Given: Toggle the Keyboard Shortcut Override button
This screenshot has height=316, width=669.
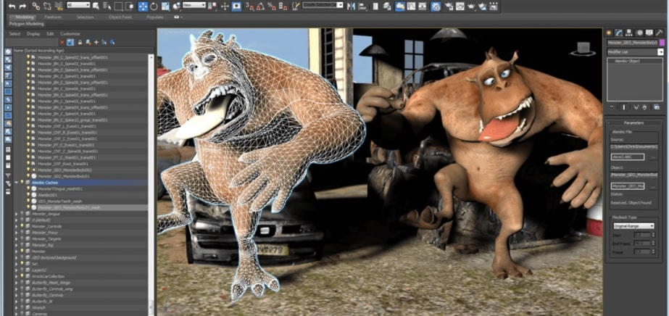Looking at the screenshot, I should [236, 6].
